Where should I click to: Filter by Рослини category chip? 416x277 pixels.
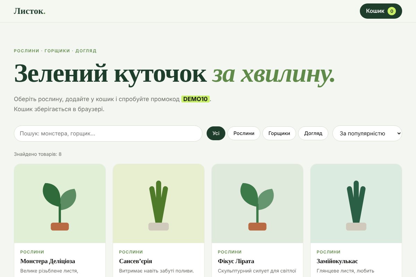244,133
